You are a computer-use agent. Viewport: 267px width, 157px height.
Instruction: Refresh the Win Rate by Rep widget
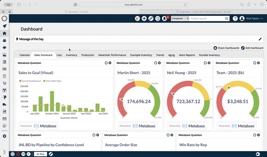(x=254, y=135)
